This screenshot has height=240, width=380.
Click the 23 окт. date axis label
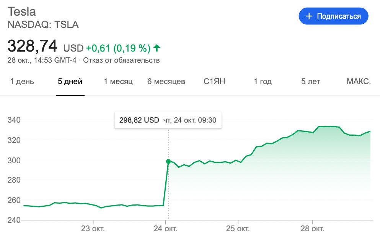[93, 229]
